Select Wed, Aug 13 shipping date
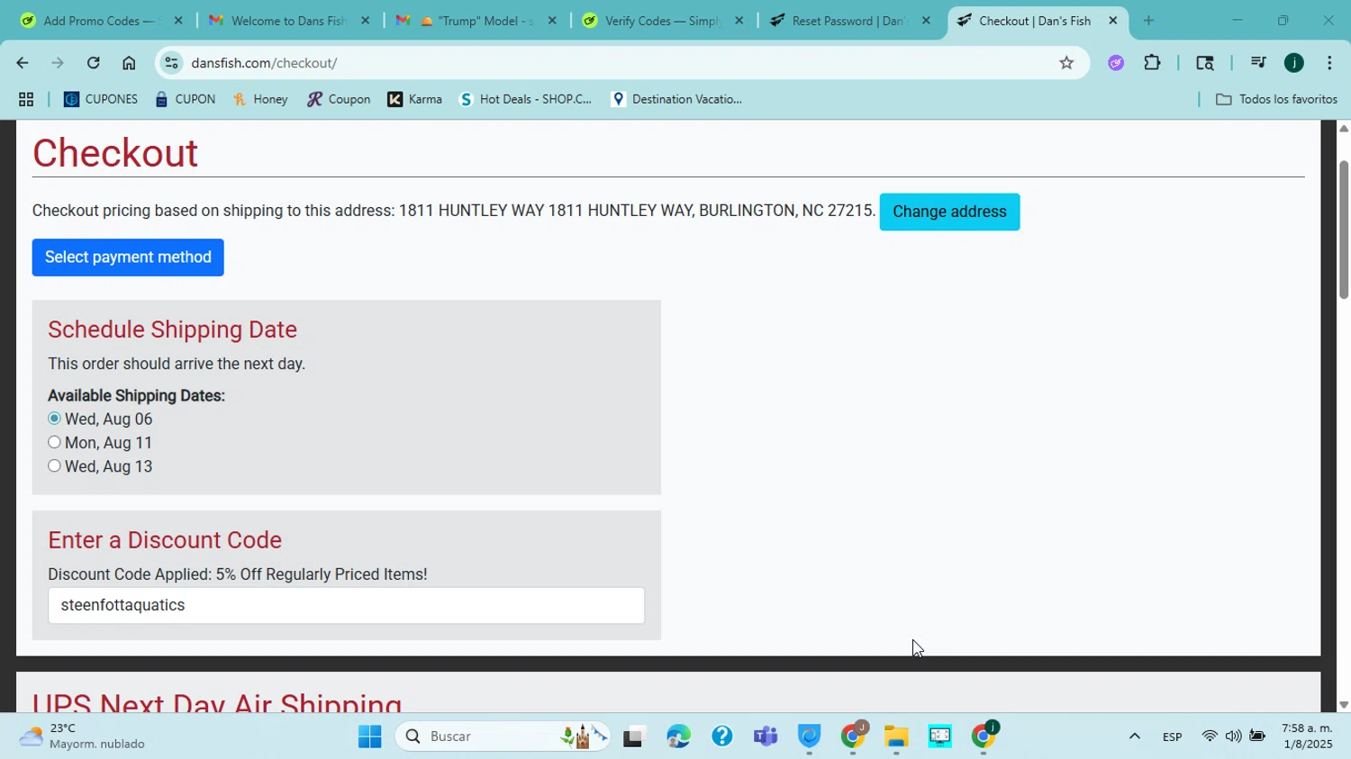 [x=54, y=465]
